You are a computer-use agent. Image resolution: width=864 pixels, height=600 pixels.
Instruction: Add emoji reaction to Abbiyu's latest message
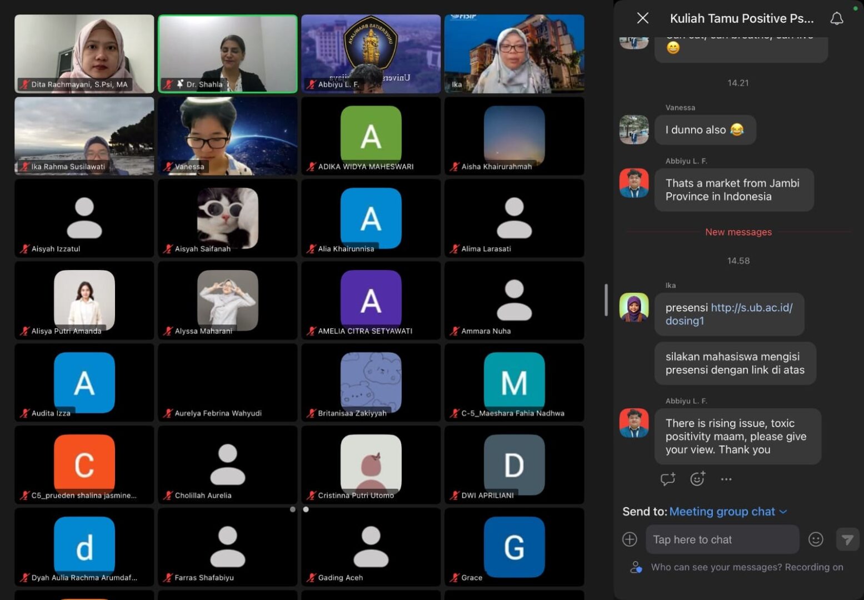tap(697, 479)
